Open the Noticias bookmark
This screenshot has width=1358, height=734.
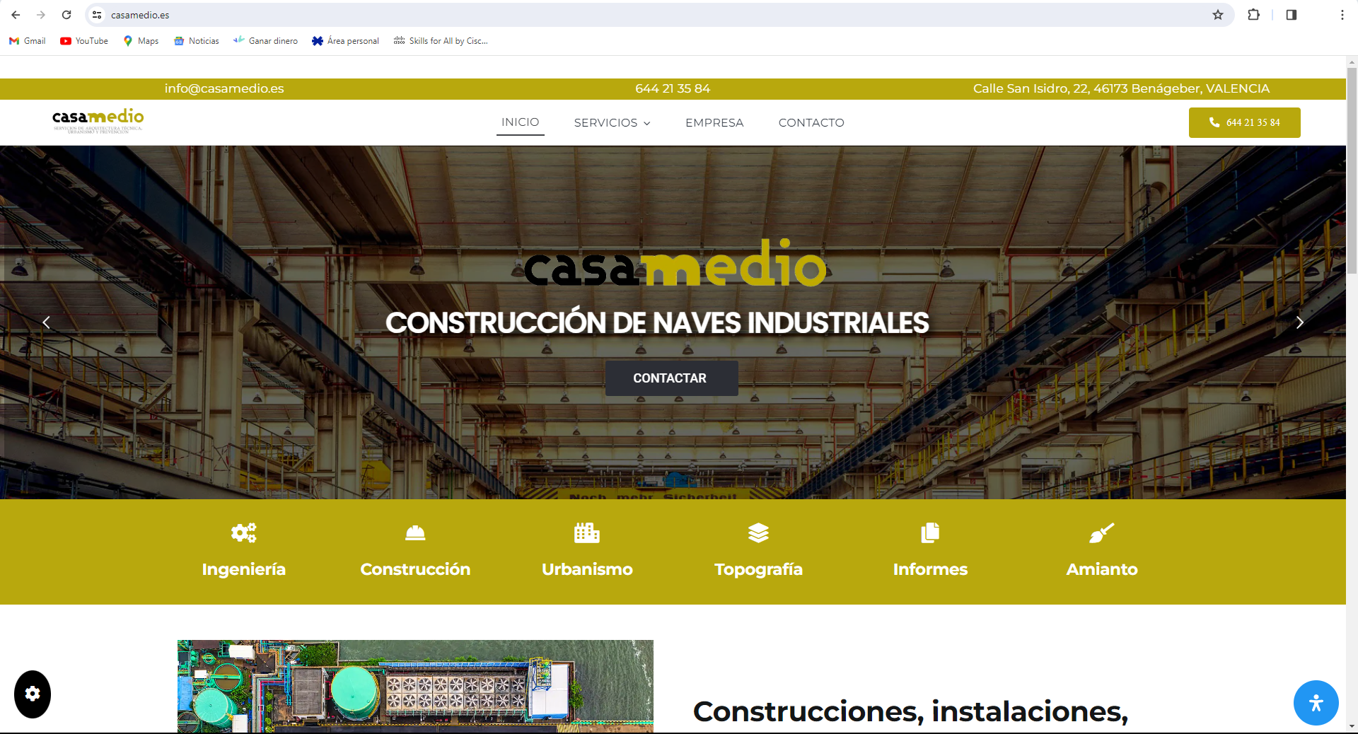pos(197,41)
